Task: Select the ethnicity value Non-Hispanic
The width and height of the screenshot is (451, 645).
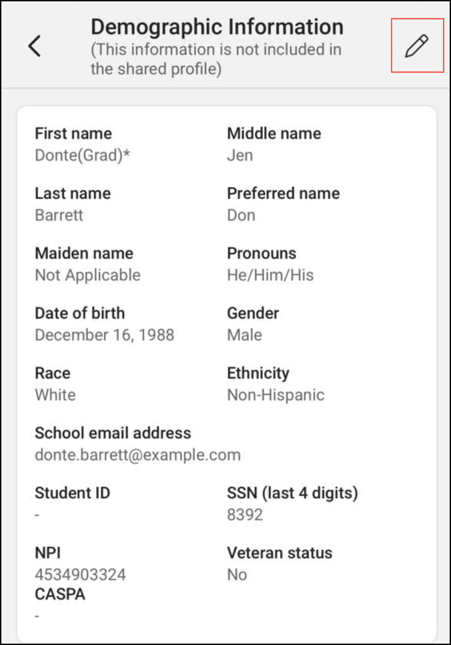Action: tap(276, 395)
